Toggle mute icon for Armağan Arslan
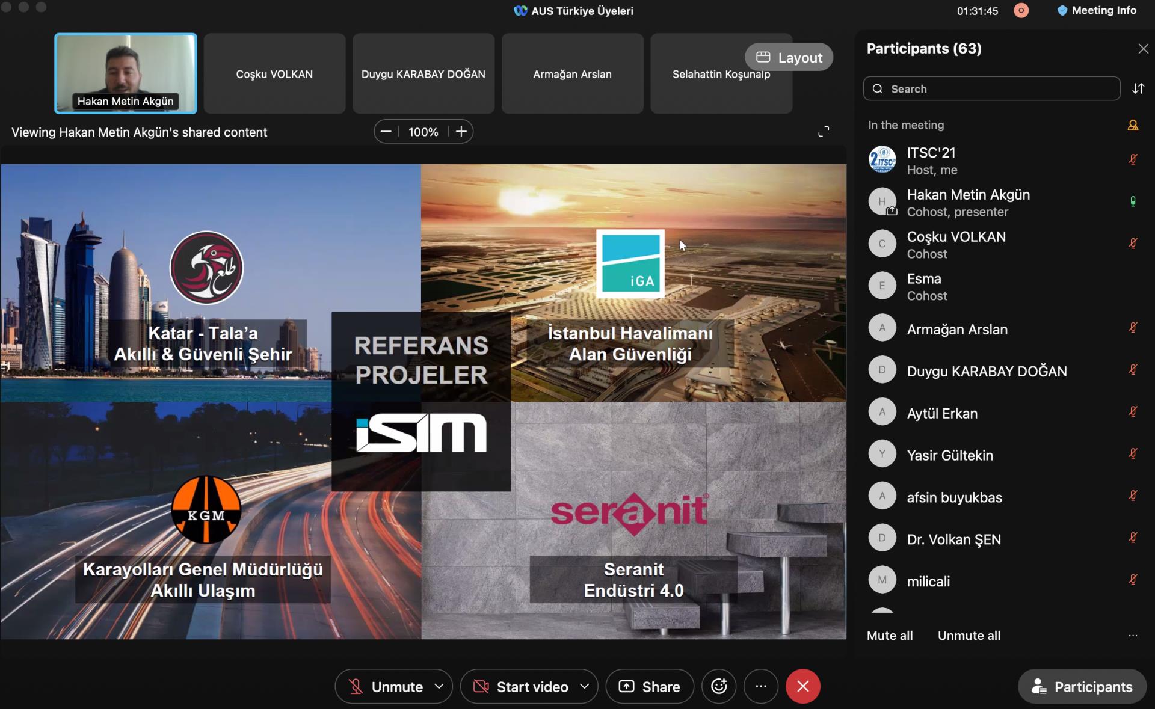The width and height of the screenshot is (1155, 709). (1133, 328)
